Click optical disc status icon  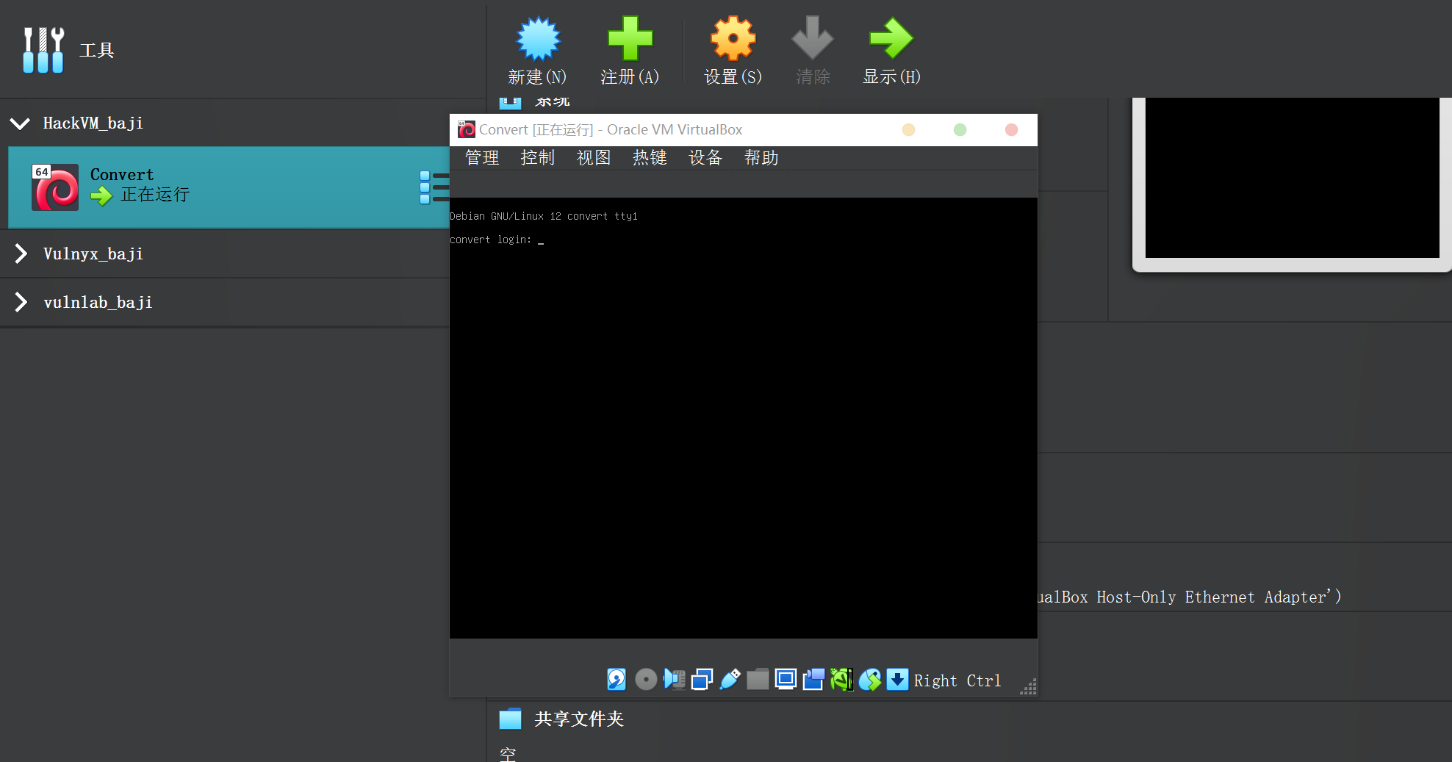646,680
